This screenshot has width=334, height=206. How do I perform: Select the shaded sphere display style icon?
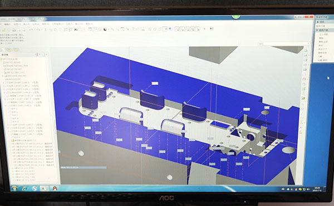tap(105, 29)
